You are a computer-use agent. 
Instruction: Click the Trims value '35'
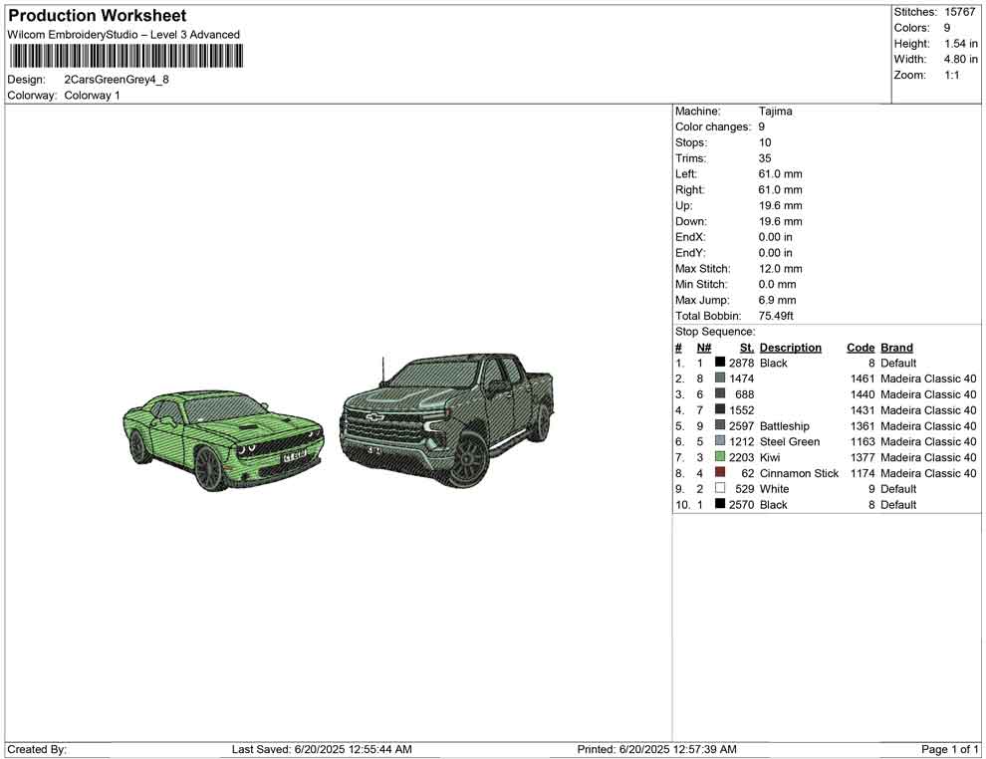pos(765,157)
